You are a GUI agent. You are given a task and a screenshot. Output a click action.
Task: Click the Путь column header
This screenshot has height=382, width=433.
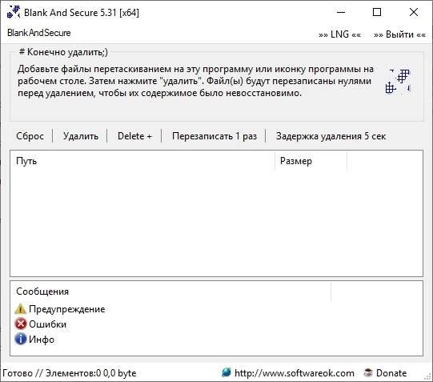pyautogui.click(x=142, y=161)
